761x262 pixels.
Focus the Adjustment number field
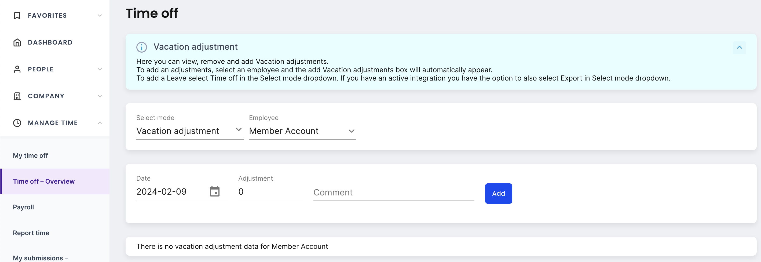pyautogui.click(x=270, y=192)
